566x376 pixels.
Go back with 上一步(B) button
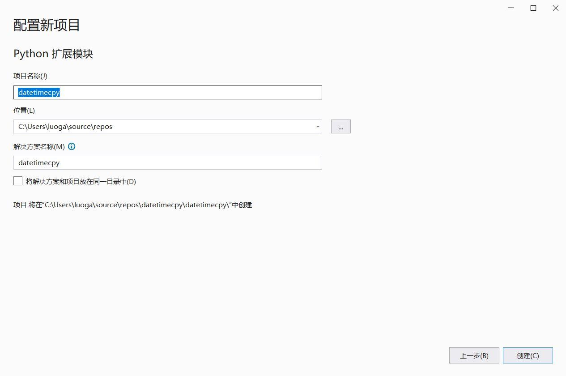point(474,355)
